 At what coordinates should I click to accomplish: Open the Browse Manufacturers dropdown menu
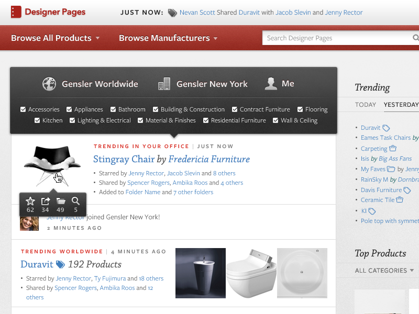click(168, 38)
